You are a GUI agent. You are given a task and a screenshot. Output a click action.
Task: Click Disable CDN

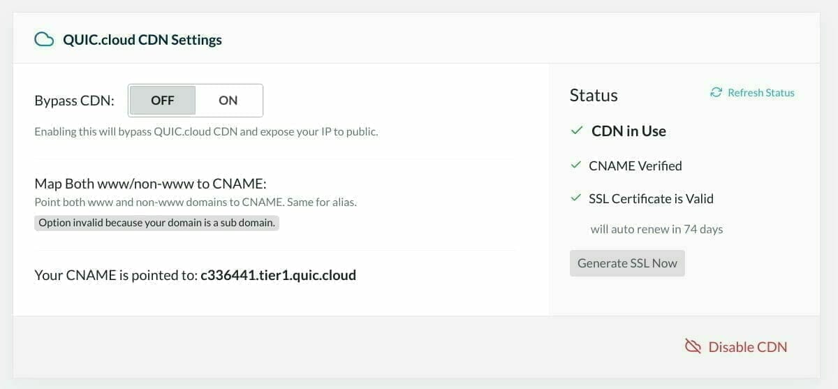(748, 347)
